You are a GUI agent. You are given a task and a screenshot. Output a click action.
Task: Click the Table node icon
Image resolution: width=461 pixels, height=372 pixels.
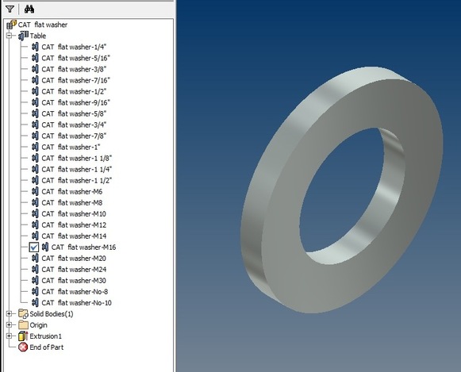[24, 36]
